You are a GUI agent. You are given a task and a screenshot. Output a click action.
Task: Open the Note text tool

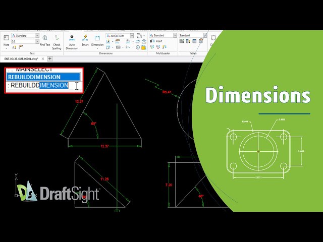6,40
